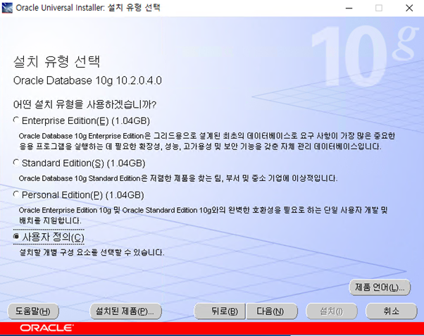Cancel installation with the 취소 button

(x=392, y=311)
